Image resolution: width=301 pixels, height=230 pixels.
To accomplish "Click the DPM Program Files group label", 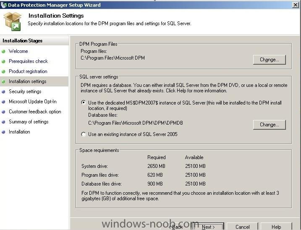I will [98, 44].
